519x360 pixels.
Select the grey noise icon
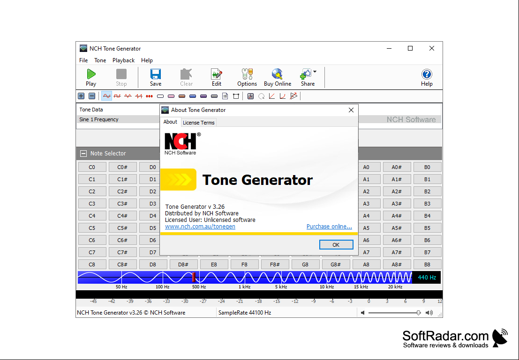214,96
